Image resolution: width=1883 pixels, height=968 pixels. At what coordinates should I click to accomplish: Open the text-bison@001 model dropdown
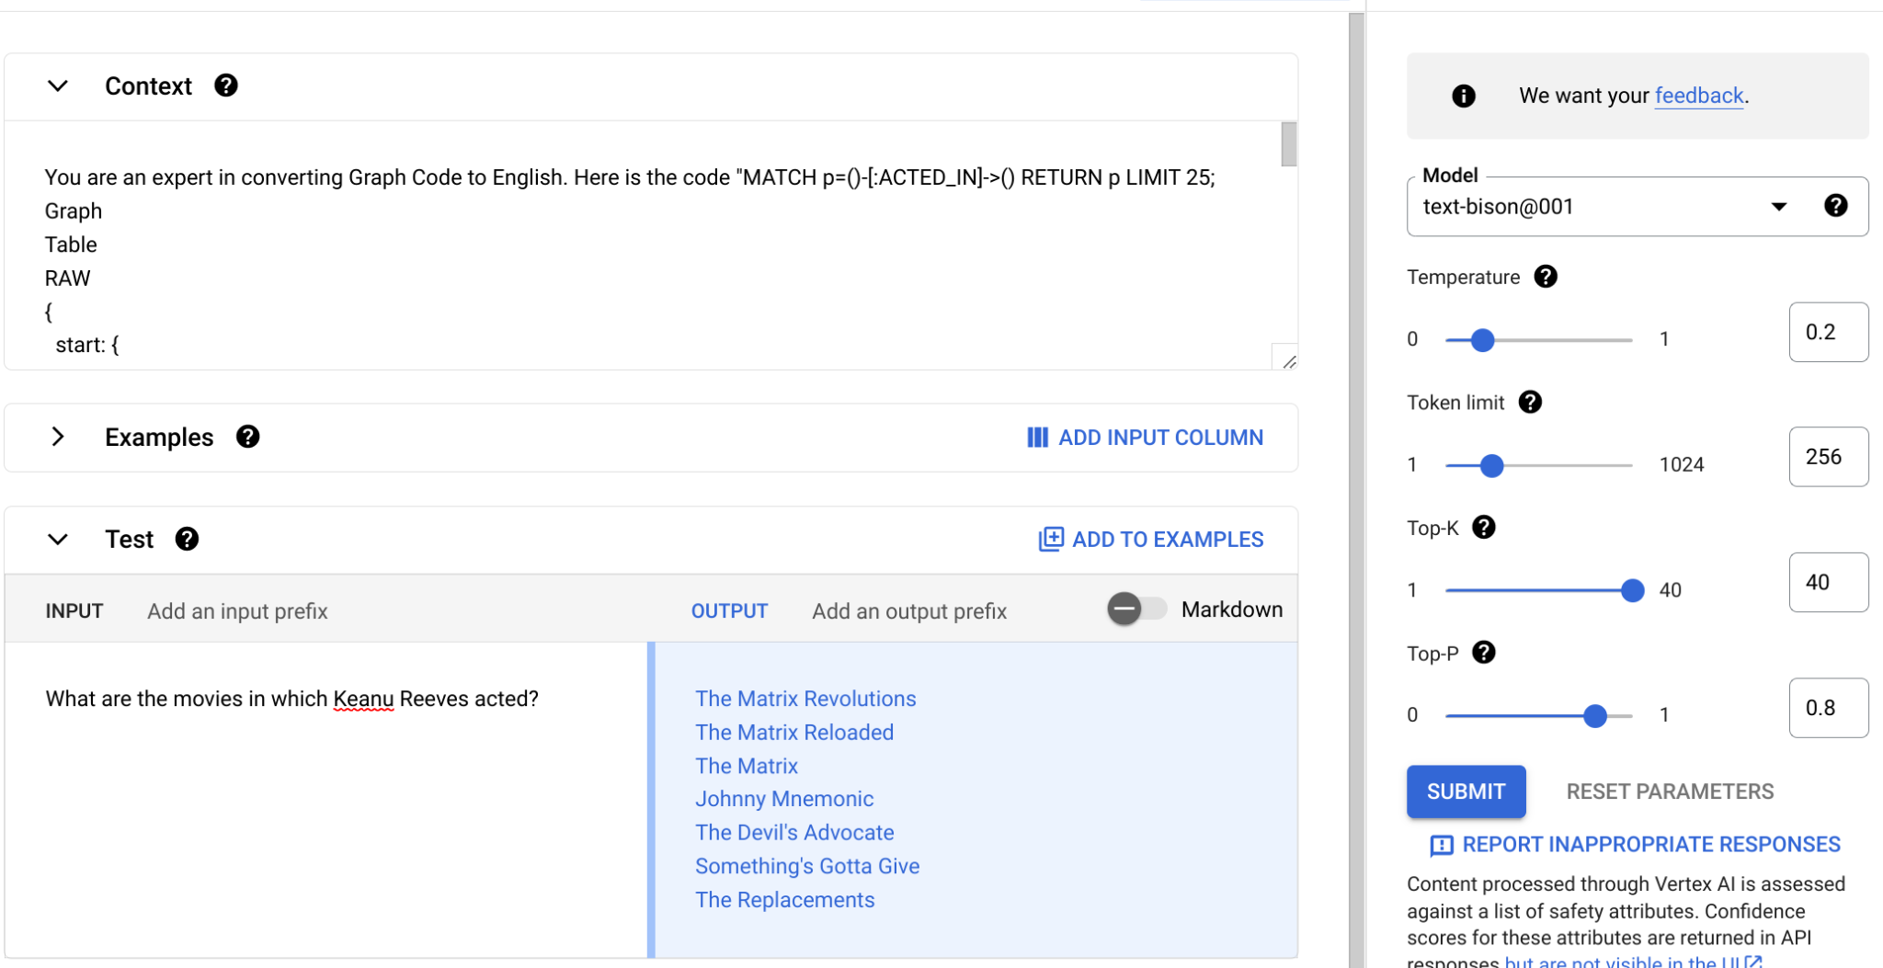click(1638, 207)
